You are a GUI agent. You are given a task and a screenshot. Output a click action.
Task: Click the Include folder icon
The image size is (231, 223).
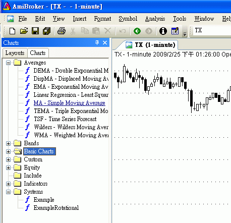[17, 176]
